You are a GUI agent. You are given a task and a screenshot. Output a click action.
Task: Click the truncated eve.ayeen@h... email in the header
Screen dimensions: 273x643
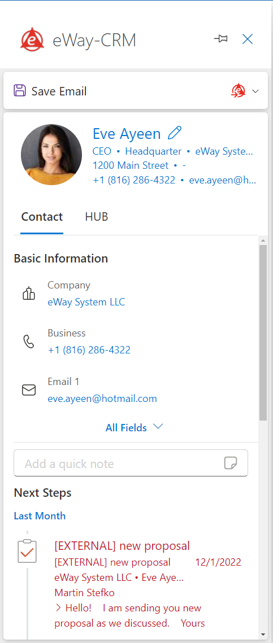click(223, 180)
